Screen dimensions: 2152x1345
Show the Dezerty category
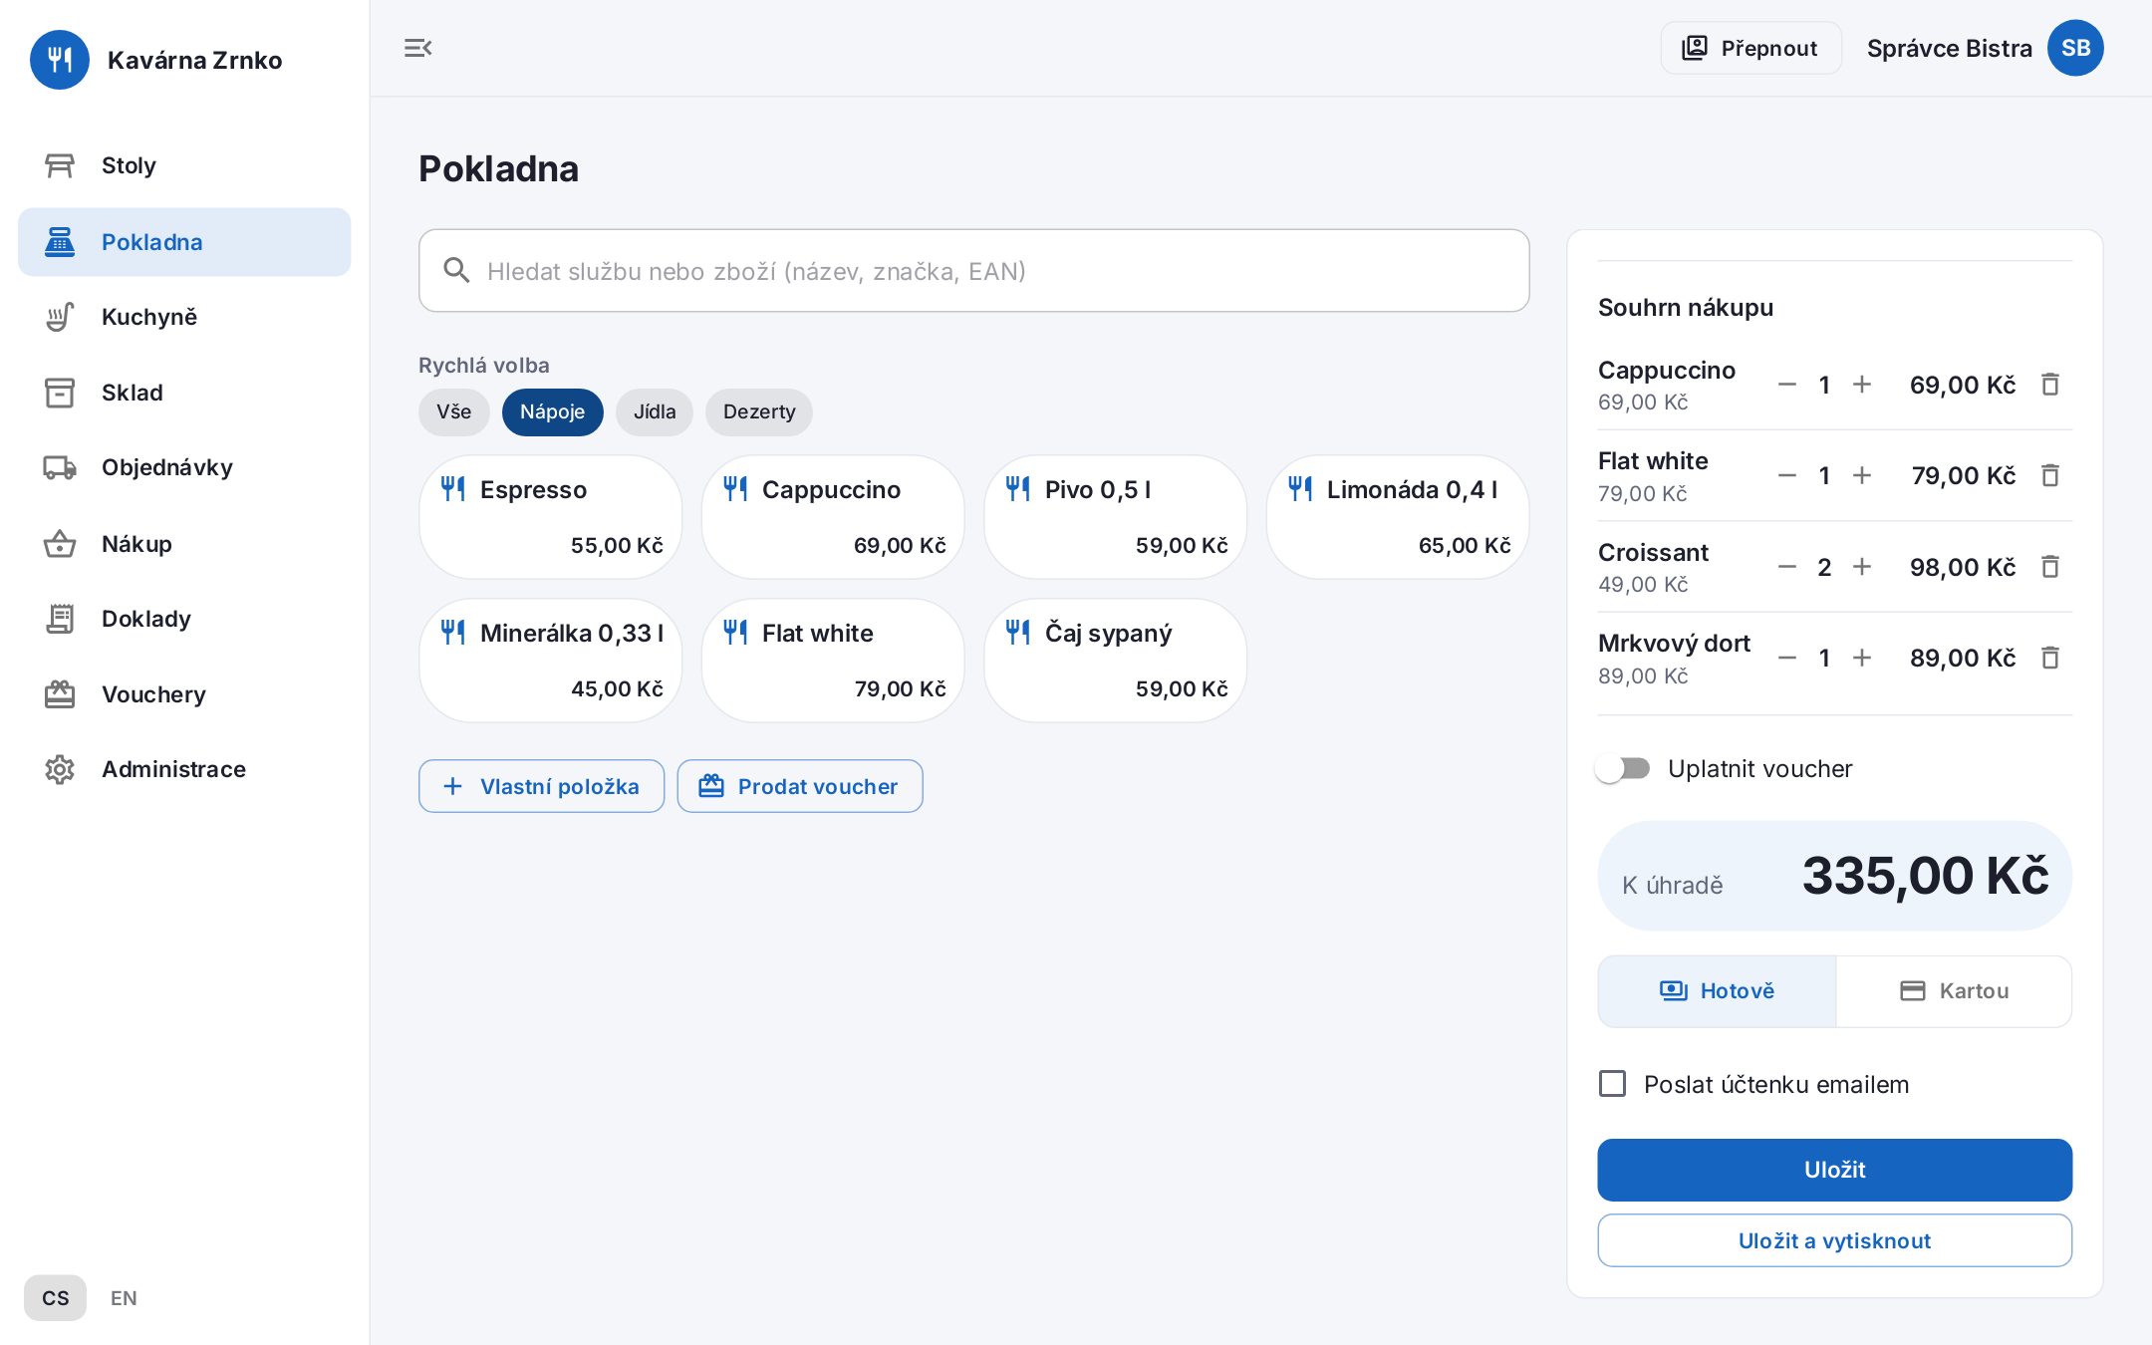click(x=759, y=411)
